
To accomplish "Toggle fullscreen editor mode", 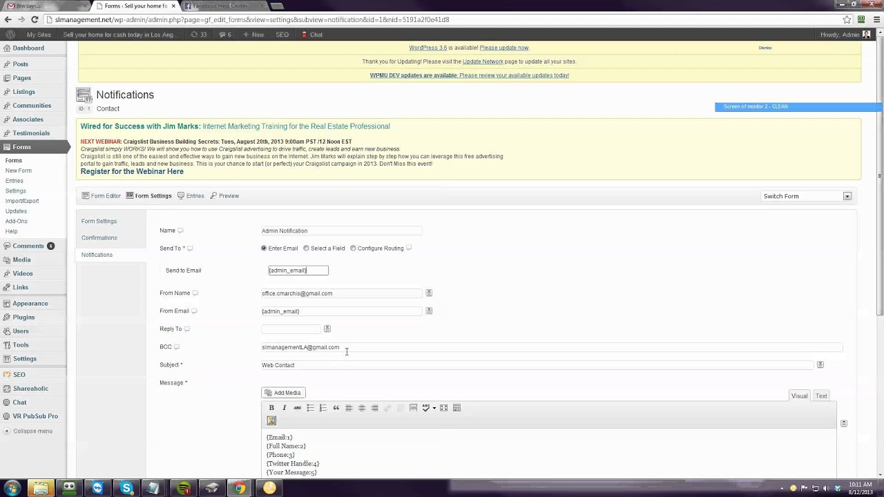I will [443, 408].
